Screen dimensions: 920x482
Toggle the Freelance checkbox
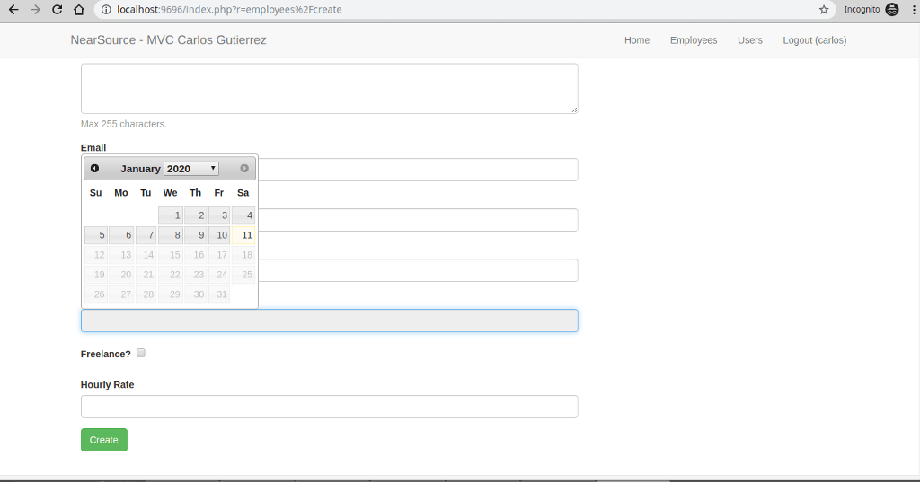141,353
